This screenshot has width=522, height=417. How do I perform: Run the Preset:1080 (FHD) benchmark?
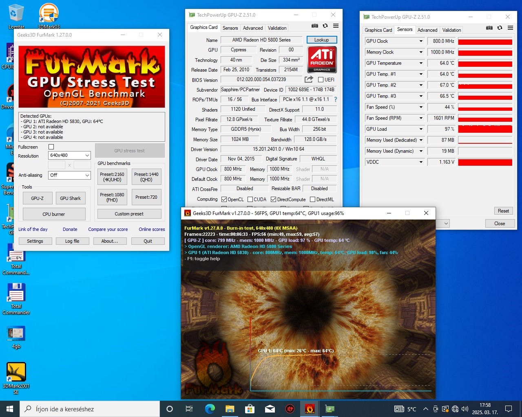tap(112, 197)
